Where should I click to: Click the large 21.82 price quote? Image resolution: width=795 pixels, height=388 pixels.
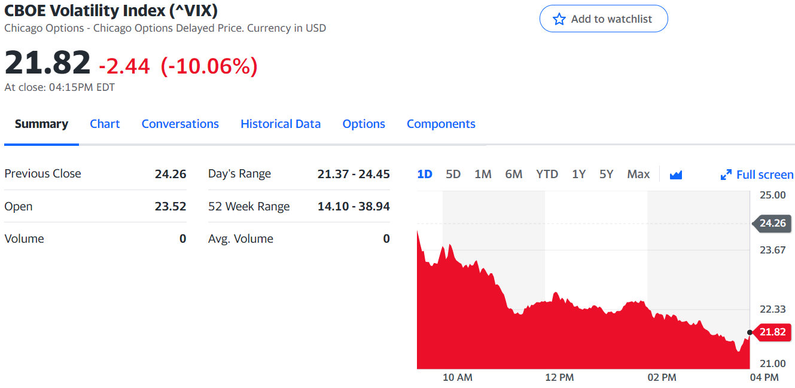pyautogui.click(x=47, y=62)
